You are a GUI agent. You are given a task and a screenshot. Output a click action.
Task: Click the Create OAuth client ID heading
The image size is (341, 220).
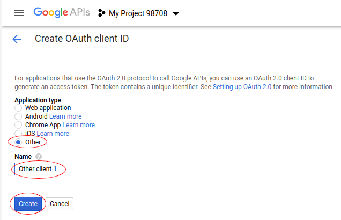click(82, 39)
